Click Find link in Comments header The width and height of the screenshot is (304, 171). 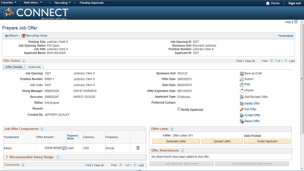coord(88,165)
